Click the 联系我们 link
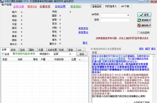This screenshot has height=103, width=157. pos(76,7)
